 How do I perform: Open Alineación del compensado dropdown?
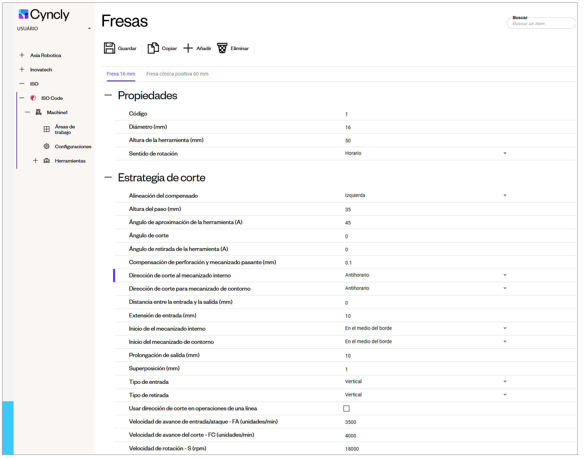point(505,196)
